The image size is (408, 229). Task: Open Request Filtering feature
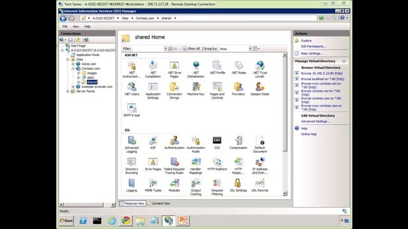click(217, 187)
